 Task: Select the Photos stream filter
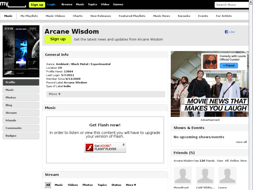88,185
